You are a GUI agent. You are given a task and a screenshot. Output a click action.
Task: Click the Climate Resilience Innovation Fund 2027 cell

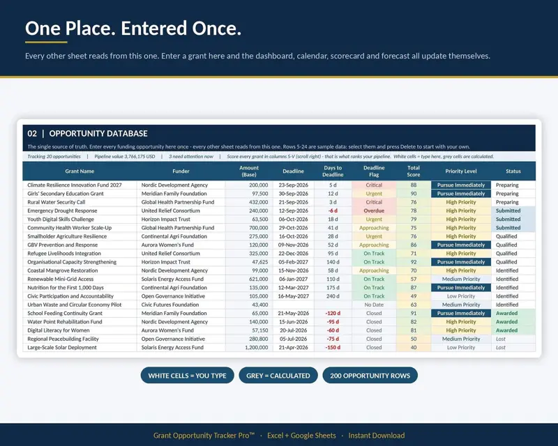point(80,185)
